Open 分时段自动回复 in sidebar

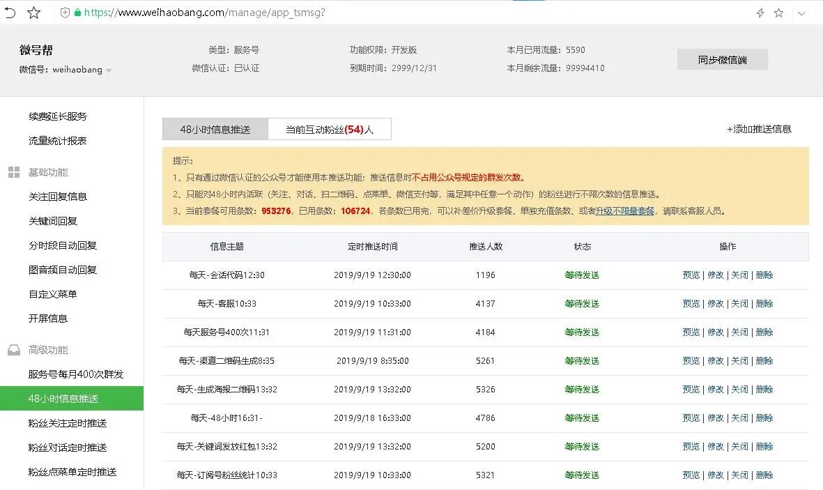pos(63,245)
